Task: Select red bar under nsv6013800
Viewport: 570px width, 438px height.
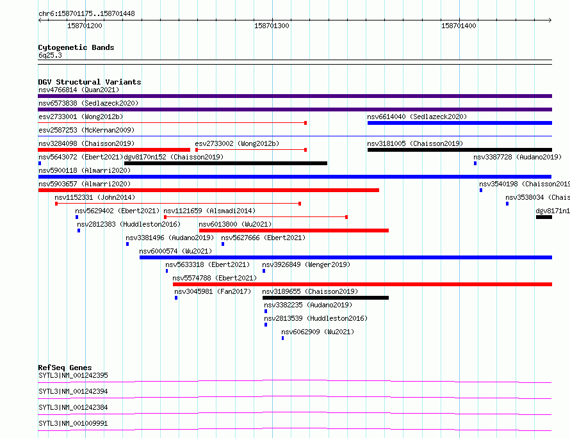Action: point(294,231)
